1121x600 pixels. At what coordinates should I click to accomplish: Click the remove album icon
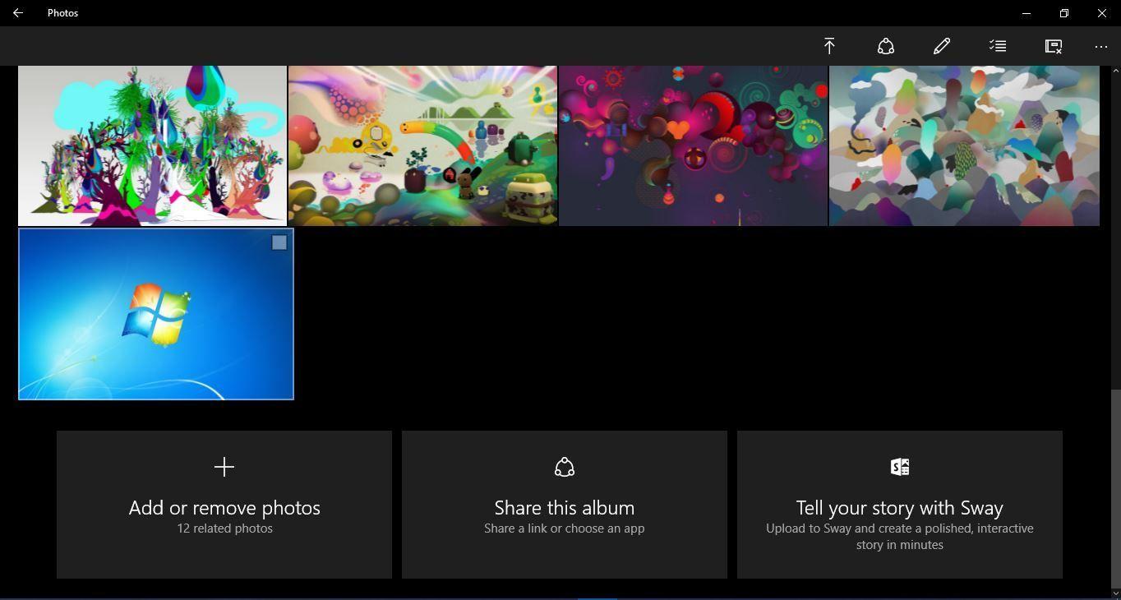pos(1054,46)
